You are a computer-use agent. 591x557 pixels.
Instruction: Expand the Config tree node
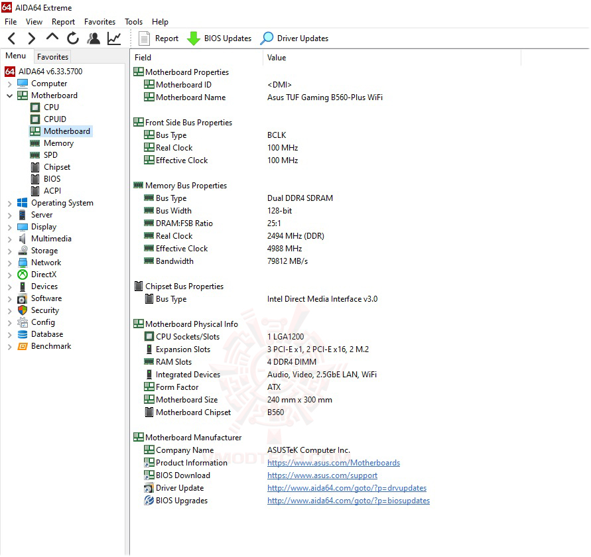click(x=10, y=323)
